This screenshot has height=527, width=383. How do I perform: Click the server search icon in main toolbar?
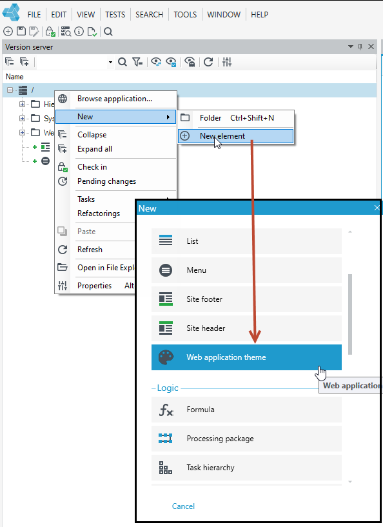click(66, 32)
